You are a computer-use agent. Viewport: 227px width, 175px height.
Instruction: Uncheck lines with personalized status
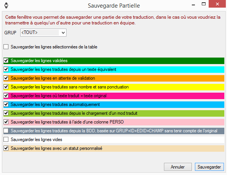pos(6,148)
